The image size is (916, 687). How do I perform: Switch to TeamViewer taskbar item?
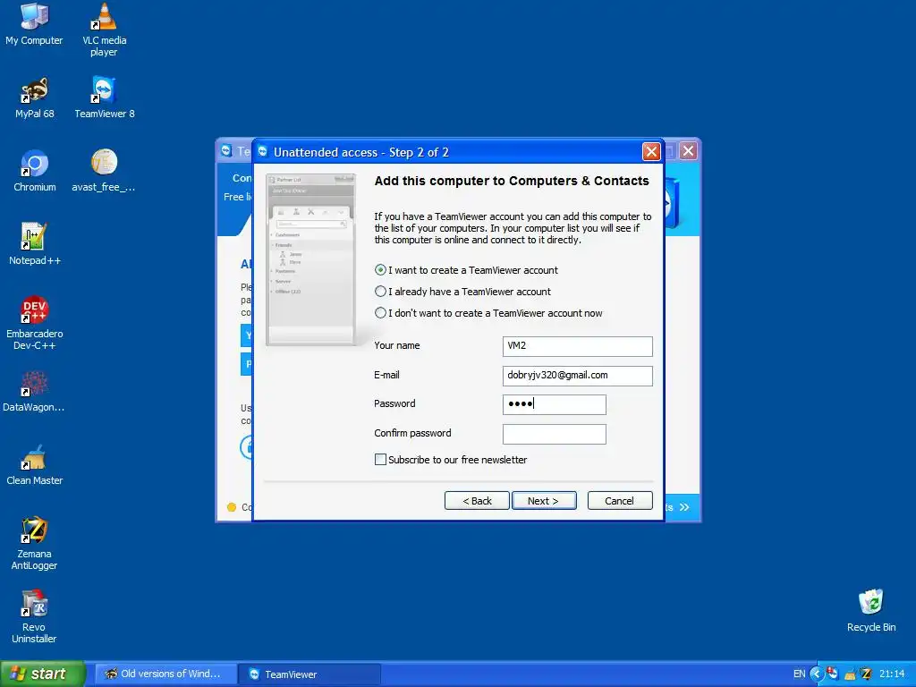[x=310, y=674]
